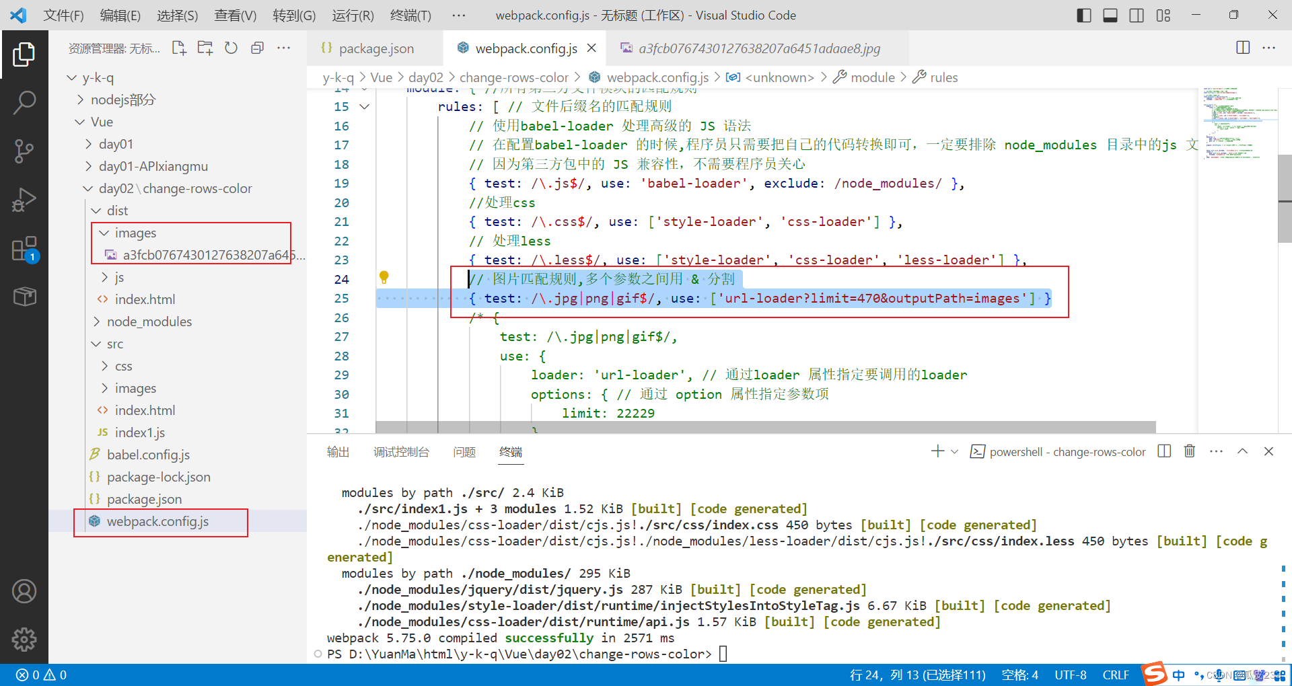Open the 运行(R) menu
Viewport: 1292px width, 686px height.
coord(353,15)
